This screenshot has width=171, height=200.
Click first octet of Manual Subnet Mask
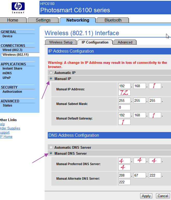[124, 101]
